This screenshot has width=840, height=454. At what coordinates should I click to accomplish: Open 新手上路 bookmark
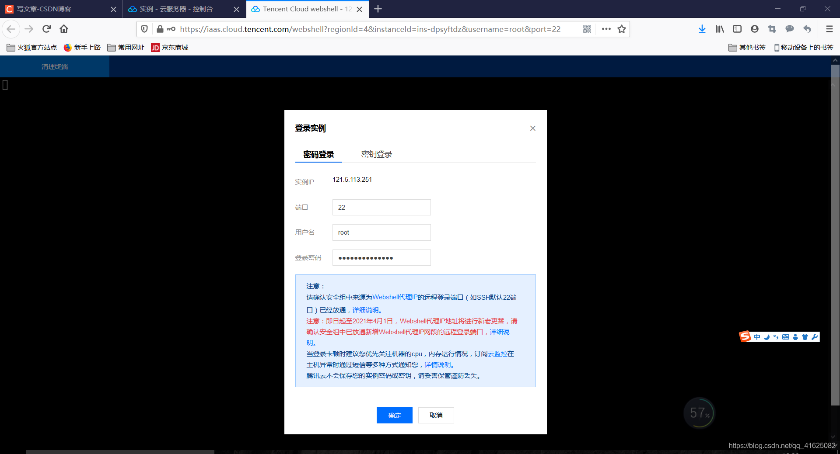[x=82, y=47]
